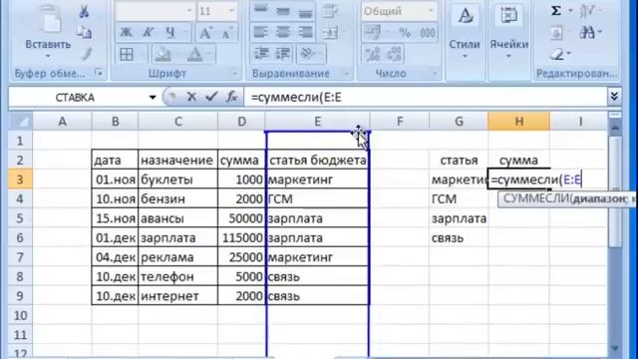Open the Стили (Styles) menu
Image resolution: width=638 pixels, height=359 pixels.
(x=465, y=33)
